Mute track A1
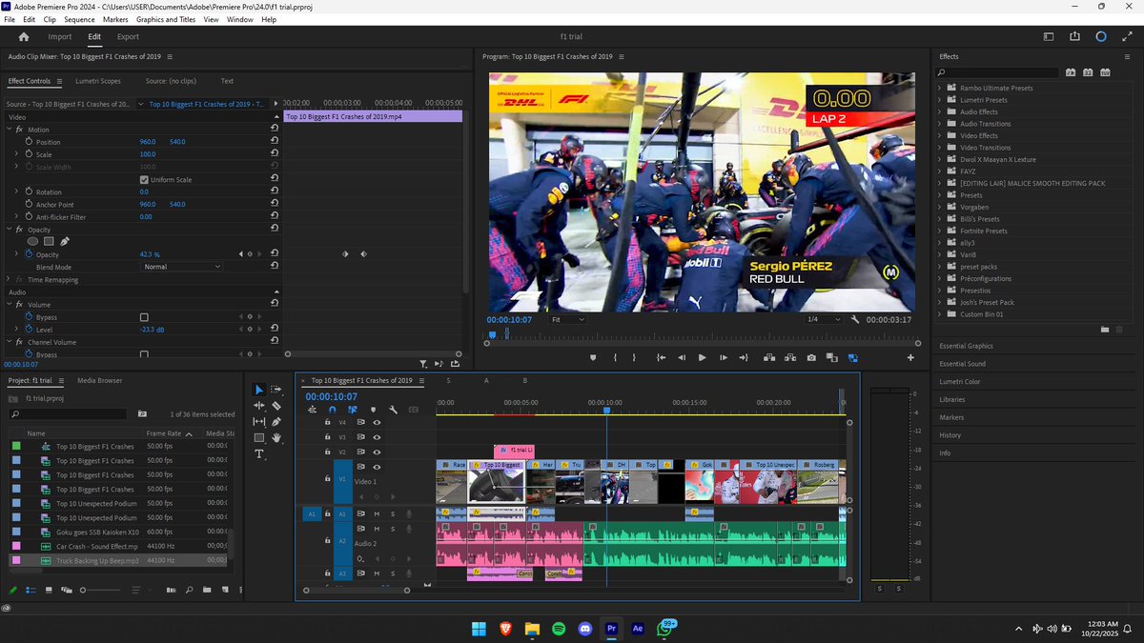 click(x=377, y=513)
